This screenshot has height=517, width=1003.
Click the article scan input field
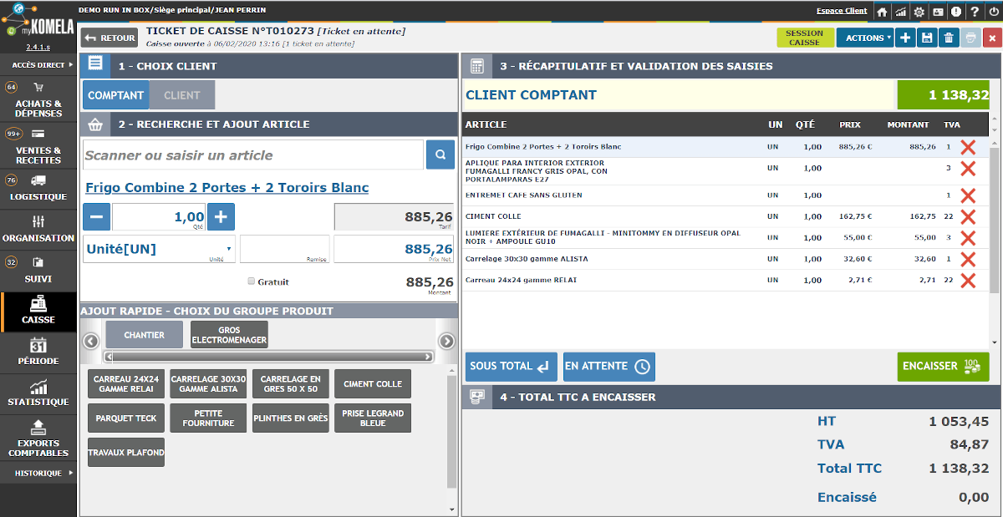click(x=253, y=155)
